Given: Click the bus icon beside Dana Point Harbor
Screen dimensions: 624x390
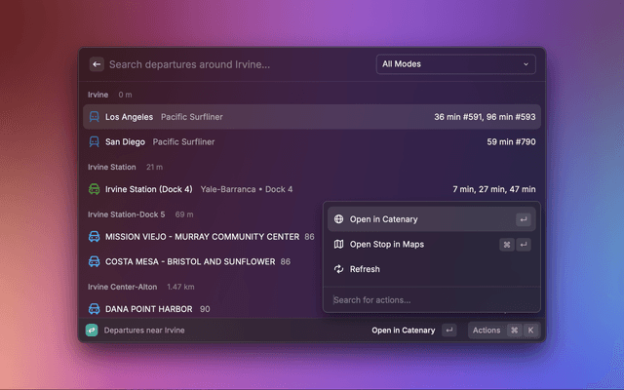Looking at the screenshot, I should (x=95, y=308).
